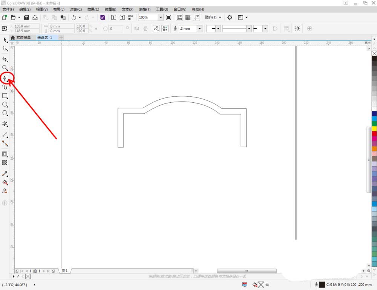The image size is (377, 290).
Task: Select the Transparency checkerboard tool
Action: (x=5, y=163)
